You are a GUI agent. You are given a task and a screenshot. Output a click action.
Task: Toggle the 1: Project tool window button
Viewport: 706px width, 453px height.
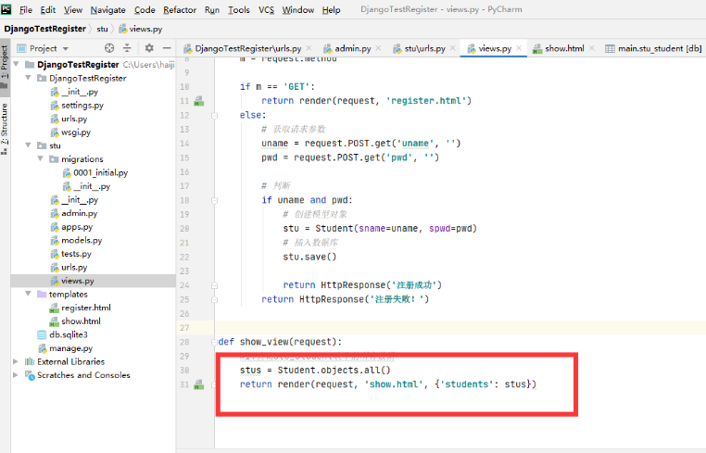pos(5,66)
